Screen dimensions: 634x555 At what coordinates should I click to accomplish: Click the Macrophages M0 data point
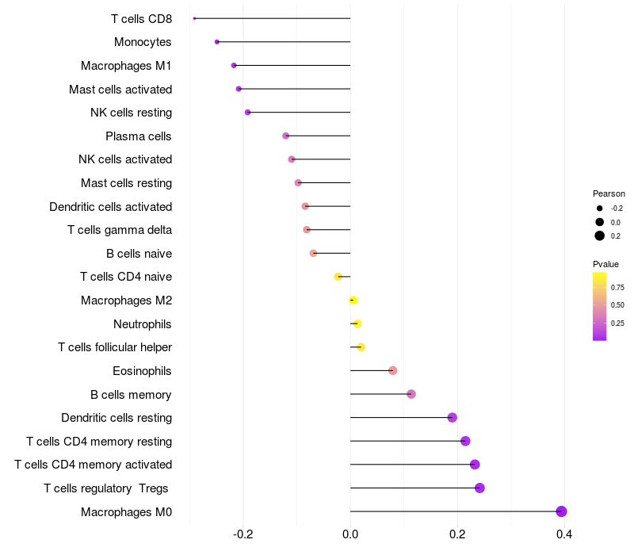pyautogui.click(x=561, y=511)
